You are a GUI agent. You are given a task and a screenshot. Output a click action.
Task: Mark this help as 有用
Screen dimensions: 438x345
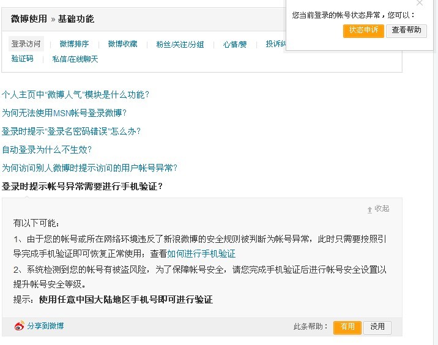(x=347, y=327)
